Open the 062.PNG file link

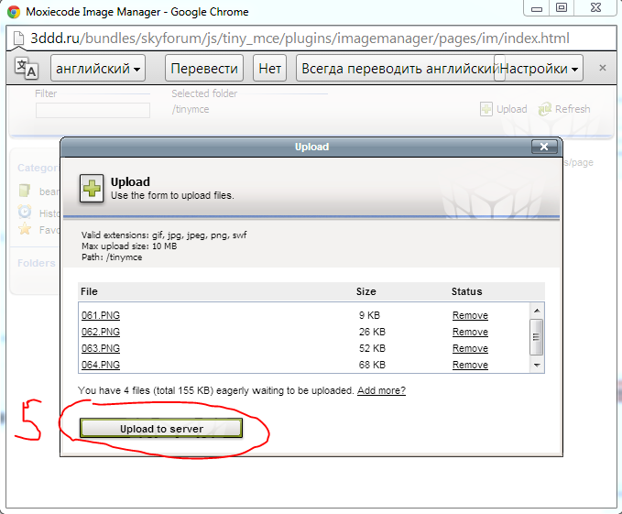point(101,332)
